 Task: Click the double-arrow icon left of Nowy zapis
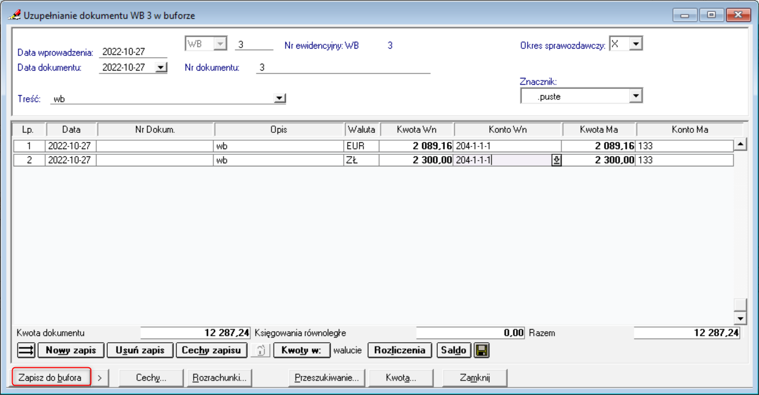tap(26, 350)
